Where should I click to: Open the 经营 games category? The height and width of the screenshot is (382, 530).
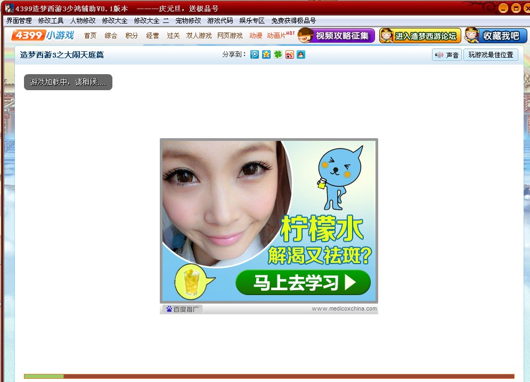point(152,36)
